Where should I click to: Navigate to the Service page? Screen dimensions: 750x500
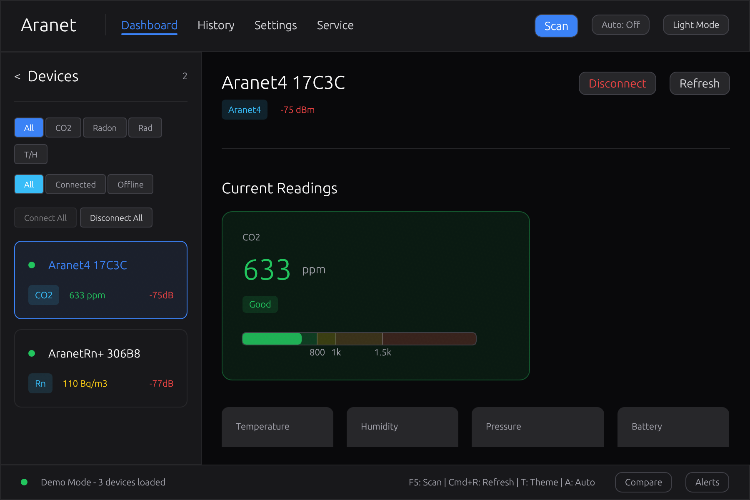pos(335,25)
